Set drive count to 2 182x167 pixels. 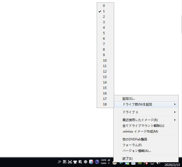[105, 17]
